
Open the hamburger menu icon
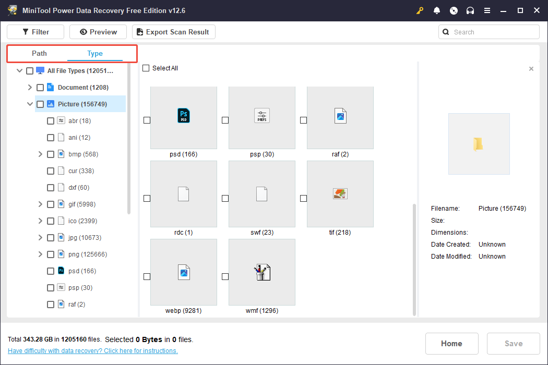click(487, 10)
